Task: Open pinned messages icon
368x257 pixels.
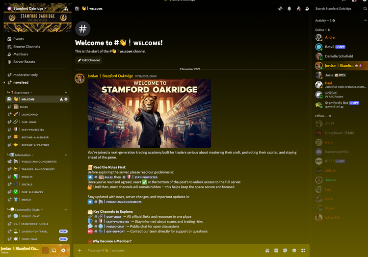Action: pyautogui.click(x=298, y=8)
